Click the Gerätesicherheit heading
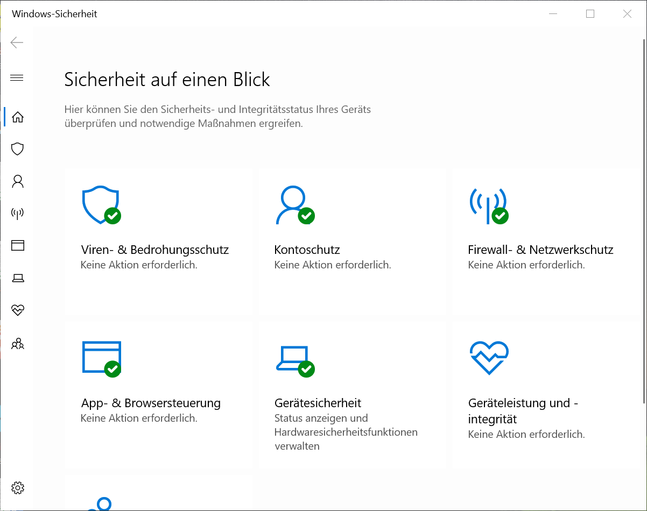The width and height of the screenshot is (647, 511). (x=318, y=403)
